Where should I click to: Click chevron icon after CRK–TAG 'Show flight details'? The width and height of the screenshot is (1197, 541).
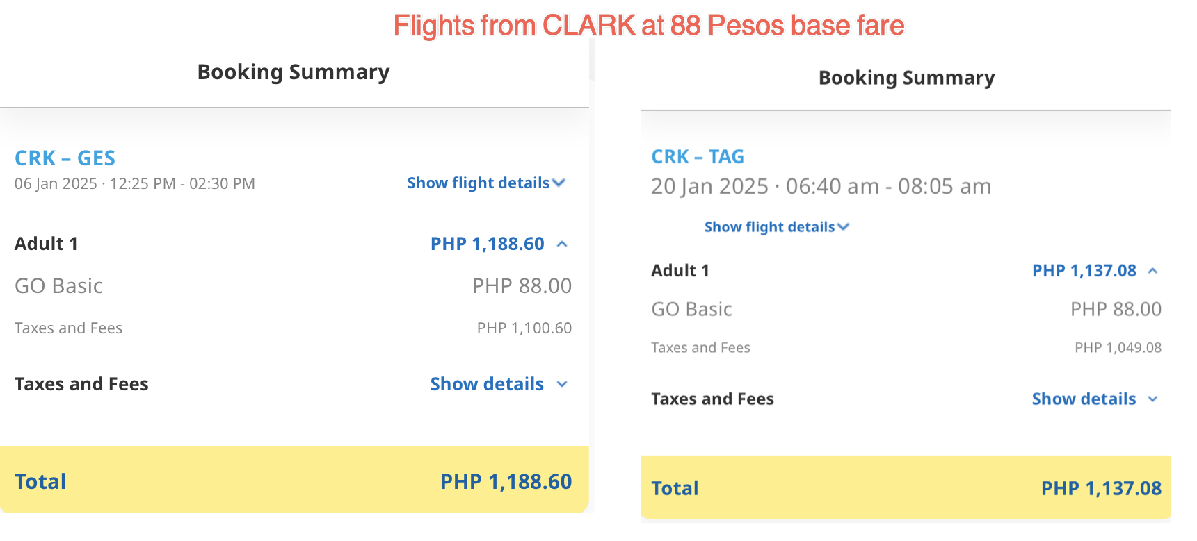844,227
